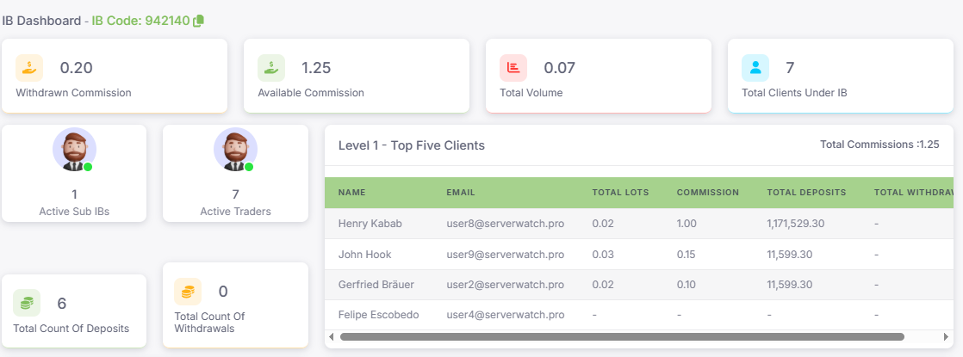Click John Hook's 0.15 commission value
The image size is (963, 357).
click(x=686, y=255)
